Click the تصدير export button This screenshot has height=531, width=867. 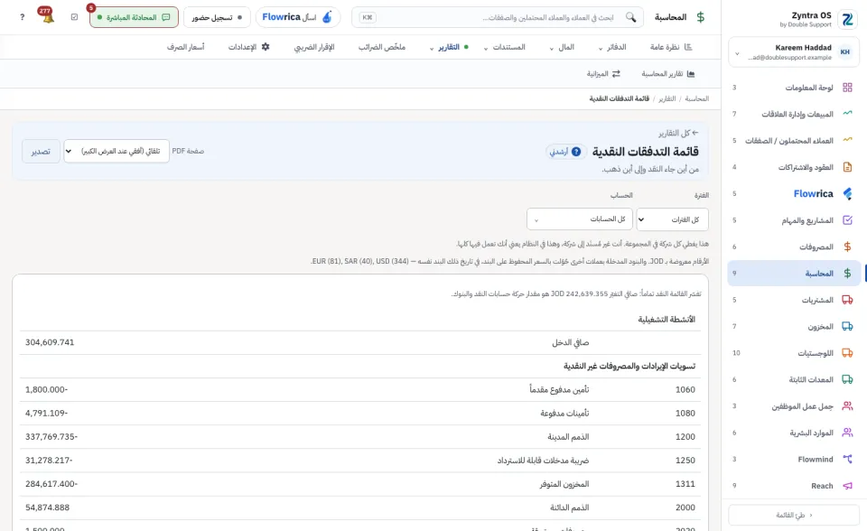41,151
